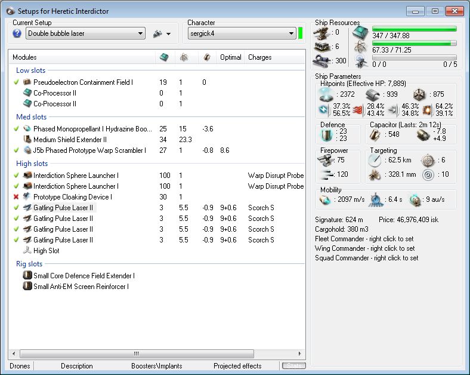This screenshot has width=470, height=375.
Task: Click the Stats button at bottom
Action: tap(293, 365)
